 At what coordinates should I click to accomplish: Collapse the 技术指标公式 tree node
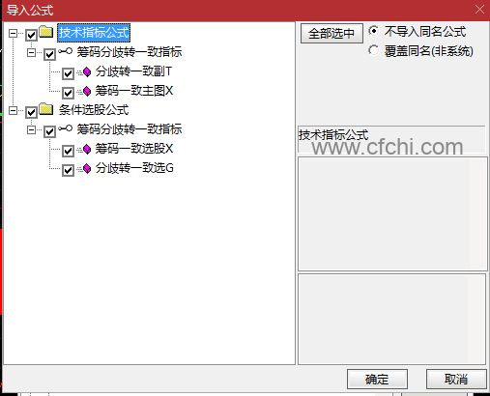(x=13, y=33)
